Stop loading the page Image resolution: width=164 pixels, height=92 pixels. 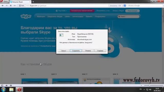[11, 6]
